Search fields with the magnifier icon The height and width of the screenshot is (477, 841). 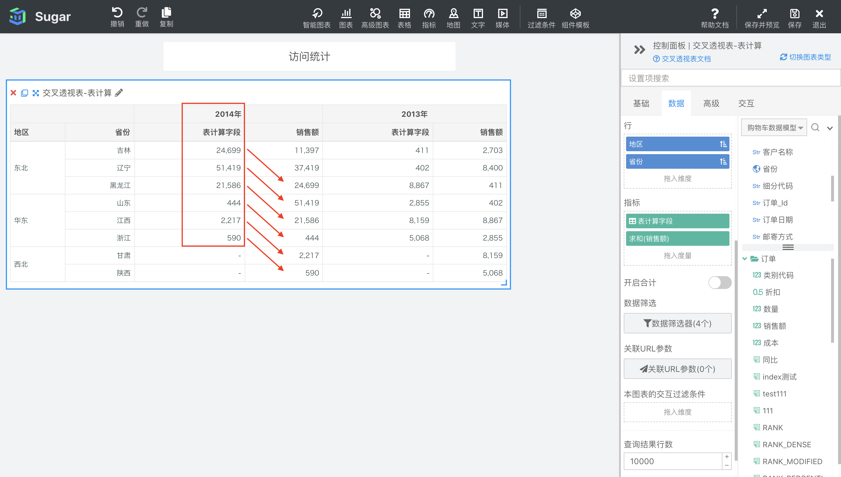point(815,127)
